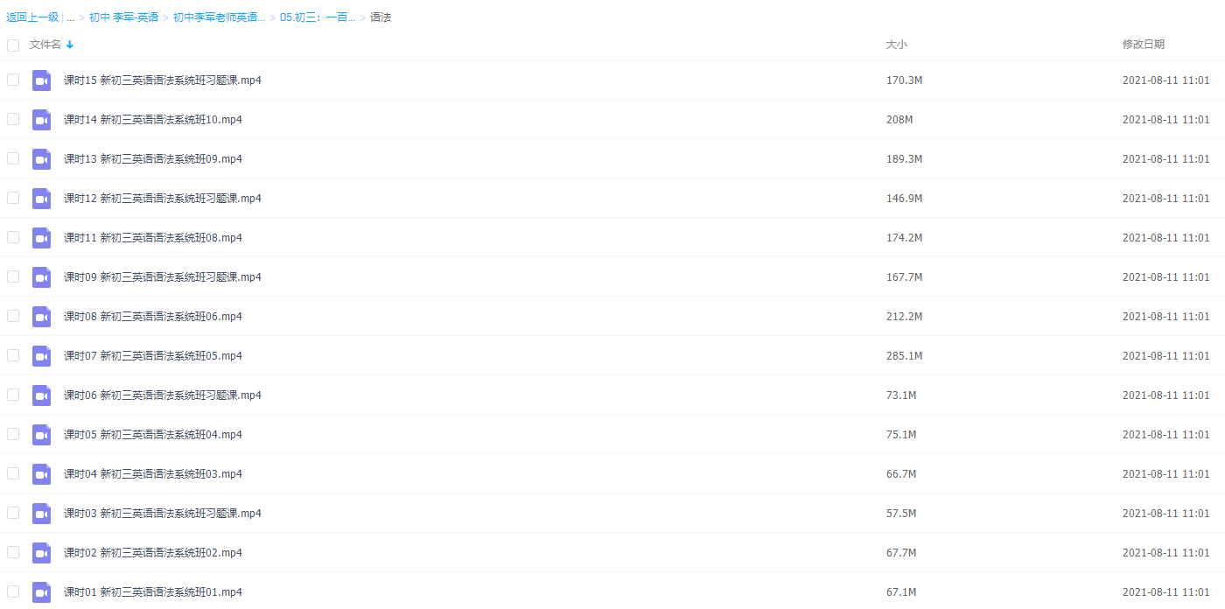Click video icon for 课时01 系统班01

point(41,592)
